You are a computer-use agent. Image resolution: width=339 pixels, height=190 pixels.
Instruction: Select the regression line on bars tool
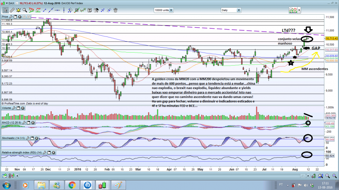[83, 10]
